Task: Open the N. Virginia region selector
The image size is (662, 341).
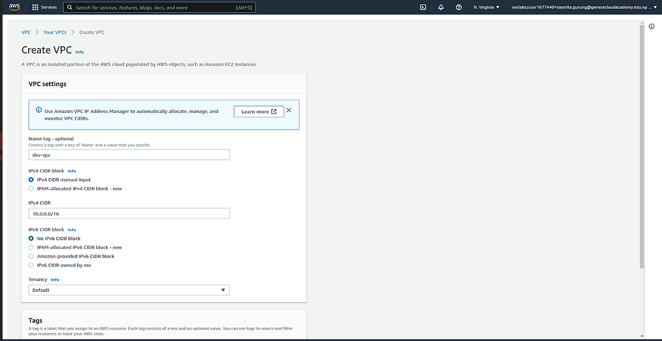Action: [x=484, y=7]
